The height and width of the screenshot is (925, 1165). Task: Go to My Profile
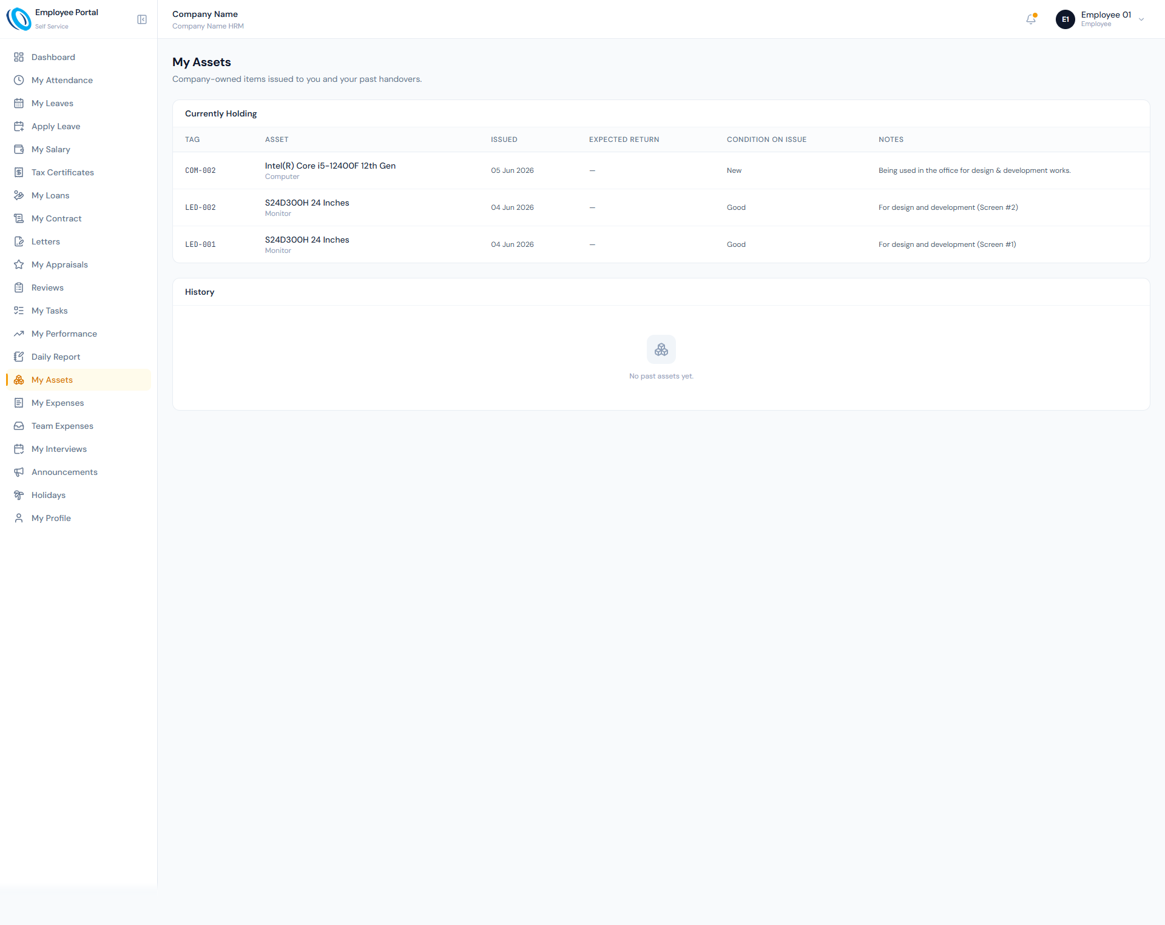pos(79,518)
